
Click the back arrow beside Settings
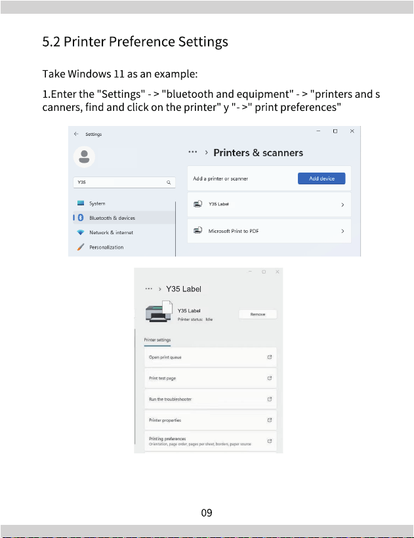(76, 134)
